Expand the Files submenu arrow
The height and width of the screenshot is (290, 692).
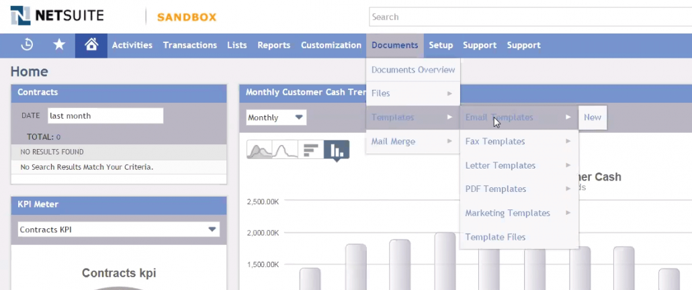coord(449,93)
